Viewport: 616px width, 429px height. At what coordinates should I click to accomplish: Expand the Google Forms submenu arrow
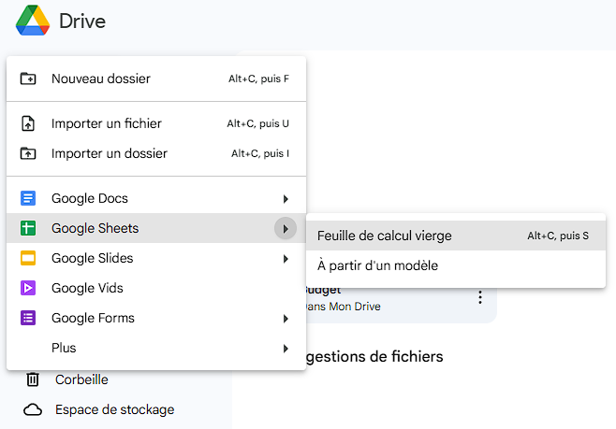pos(286,318)
